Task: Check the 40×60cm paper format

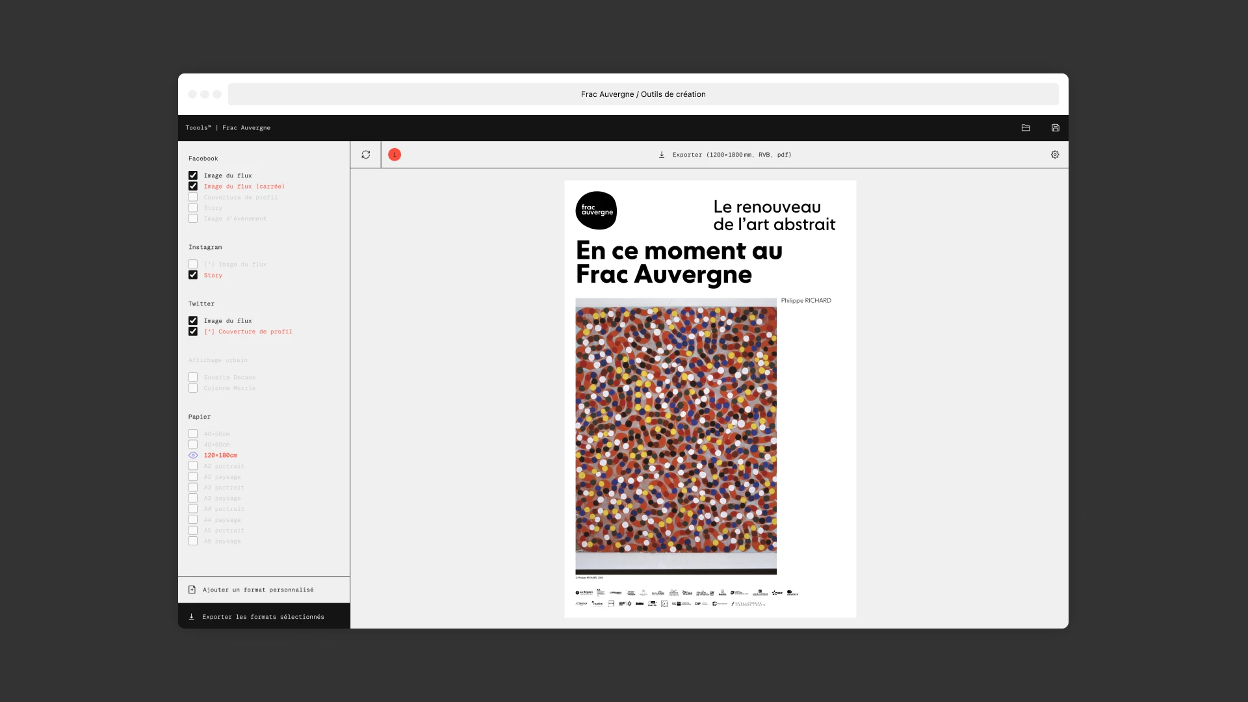Action: pyautogui.click(x=193, y=445)
